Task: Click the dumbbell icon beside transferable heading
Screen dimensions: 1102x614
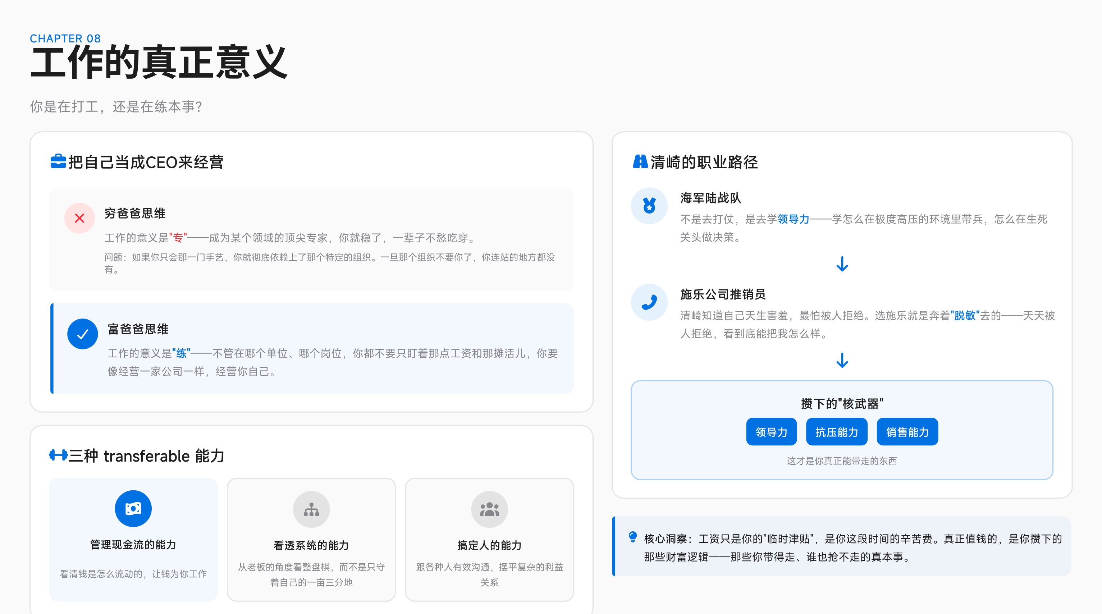Action: [58, 455]
